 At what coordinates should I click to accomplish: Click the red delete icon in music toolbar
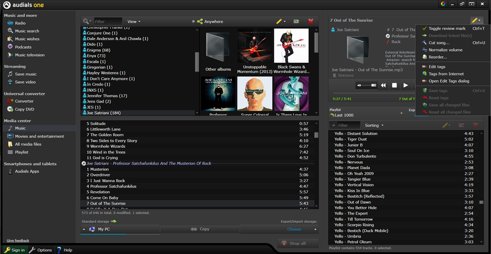click(311, 21)
